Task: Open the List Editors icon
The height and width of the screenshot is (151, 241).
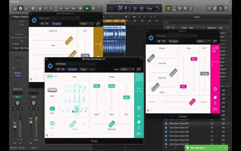Action: coord(209,8)
